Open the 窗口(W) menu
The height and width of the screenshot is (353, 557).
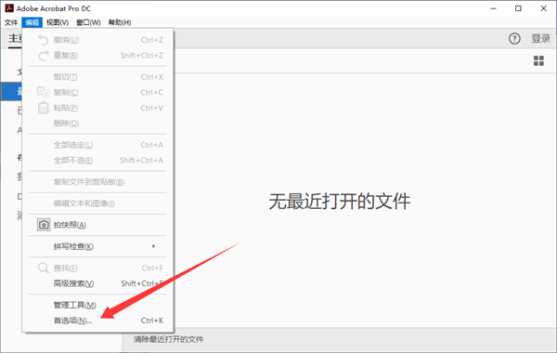(88, 22)
